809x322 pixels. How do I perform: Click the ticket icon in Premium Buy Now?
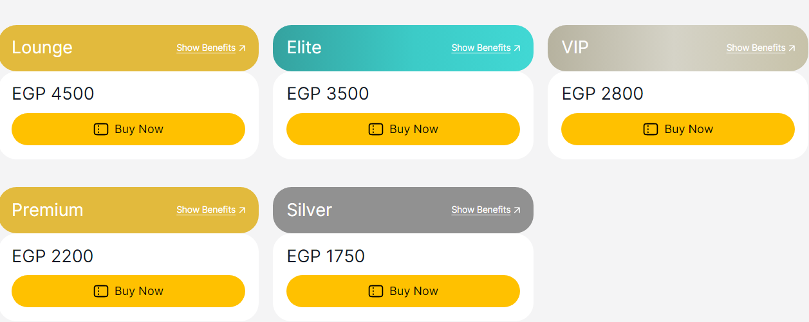click(x=100, y=291)
